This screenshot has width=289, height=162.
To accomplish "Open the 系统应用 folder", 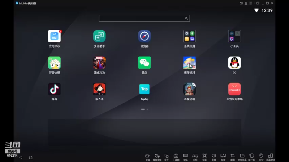I will [x=189, y=36].
